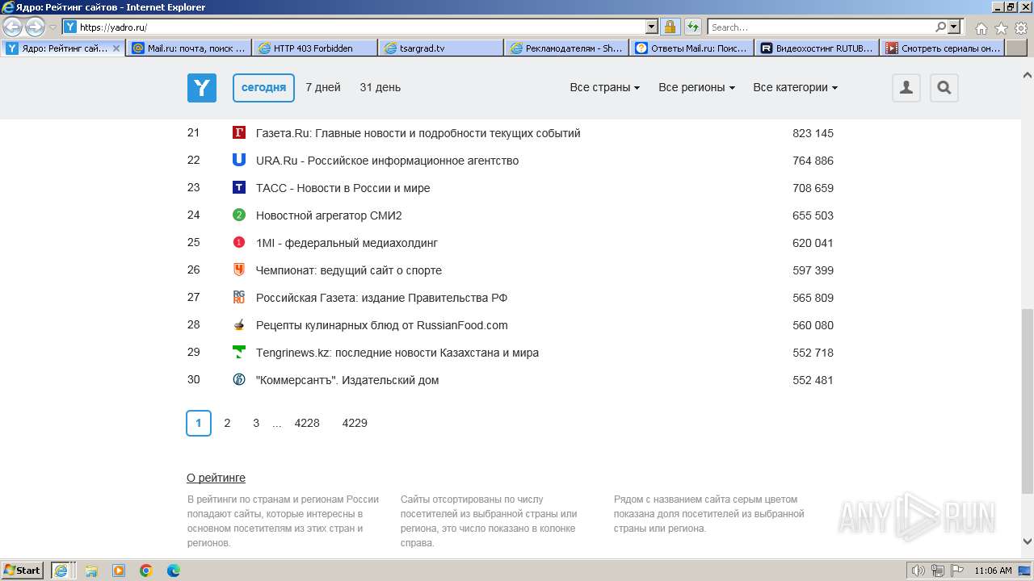Click the vertical scrollbar thumb
This screenshot has height=581, width=1034.
click(1028, 400)
